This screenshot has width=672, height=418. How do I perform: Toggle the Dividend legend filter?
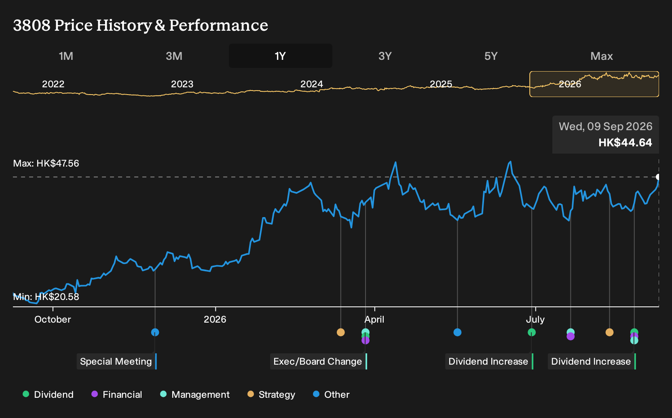(48, 395)
